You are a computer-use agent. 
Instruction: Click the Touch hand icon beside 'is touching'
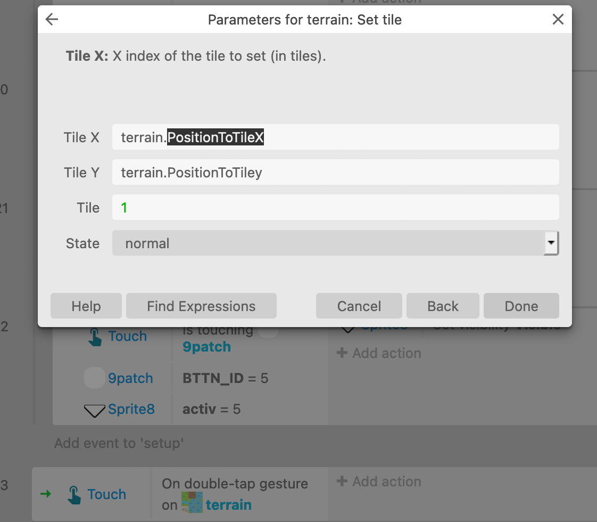coord(95,337)
